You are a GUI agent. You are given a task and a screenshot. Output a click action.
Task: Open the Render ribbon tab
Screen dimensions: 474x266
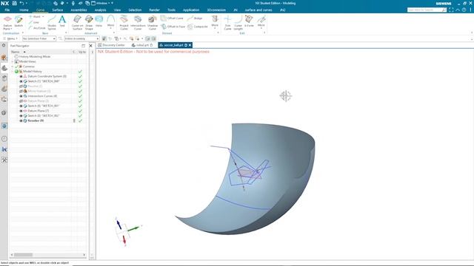[154, 10]
